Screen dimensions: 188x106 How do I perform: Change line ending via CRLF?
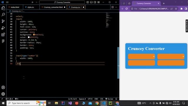click(x=96, y=99)
